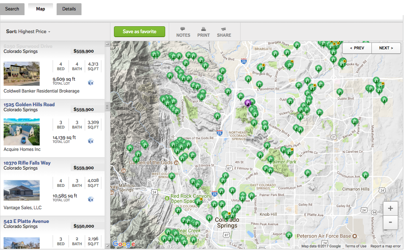The image size is (405, 251).
Task: Click the Acquire Homes Inc broker name
Action: [22, 149]
